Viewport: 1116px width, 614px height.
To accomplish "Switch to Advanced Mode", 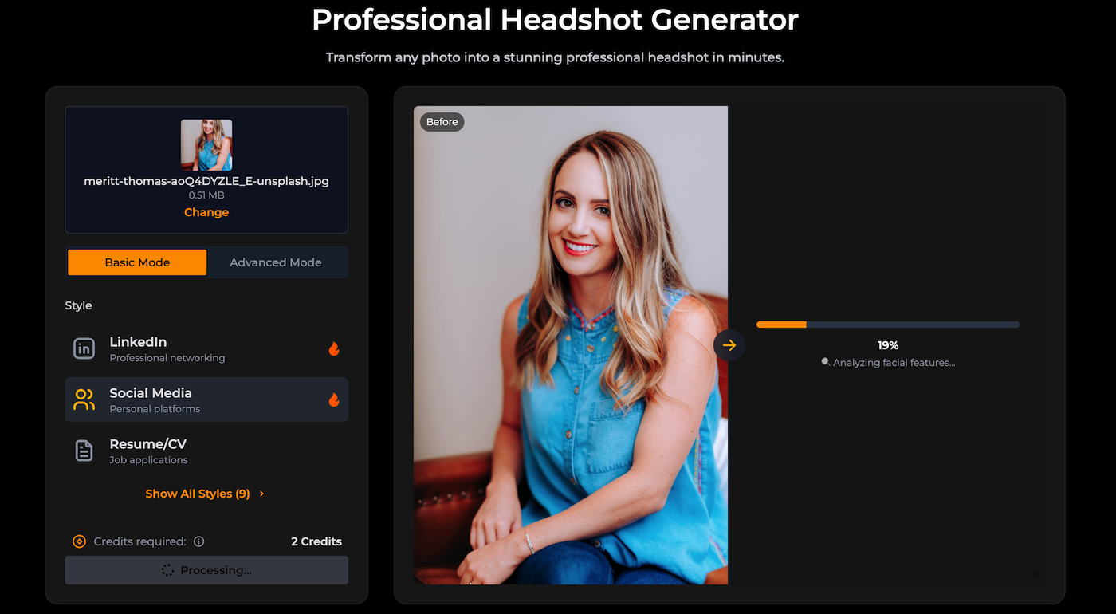I will (x=276, y=262).
